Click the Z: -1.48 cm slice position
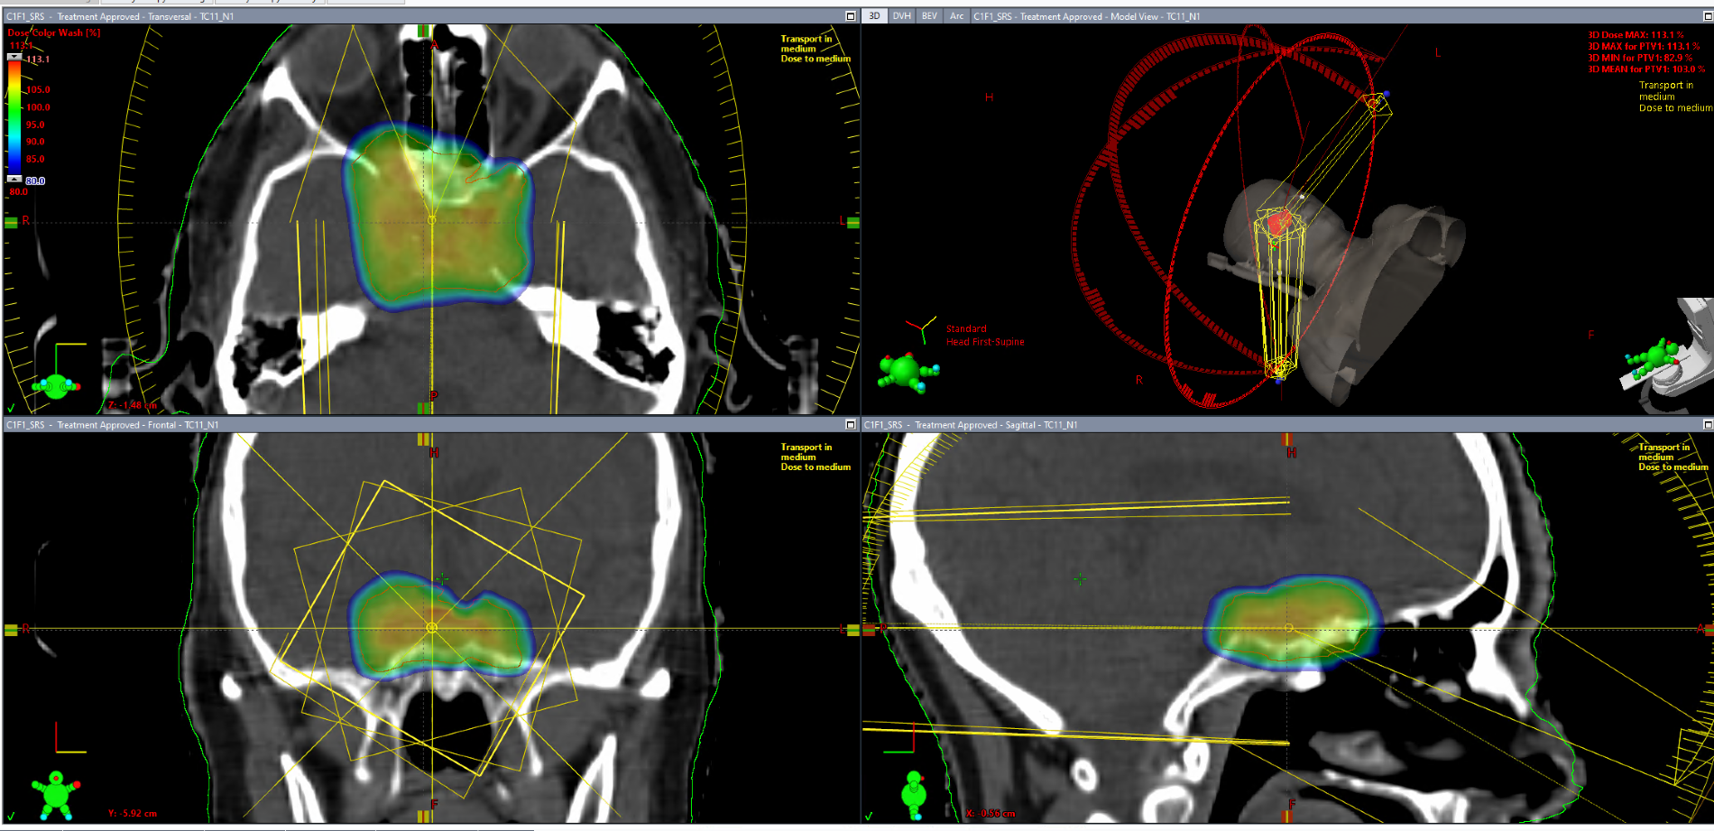The image size is (1714, 831). (132, 405)
